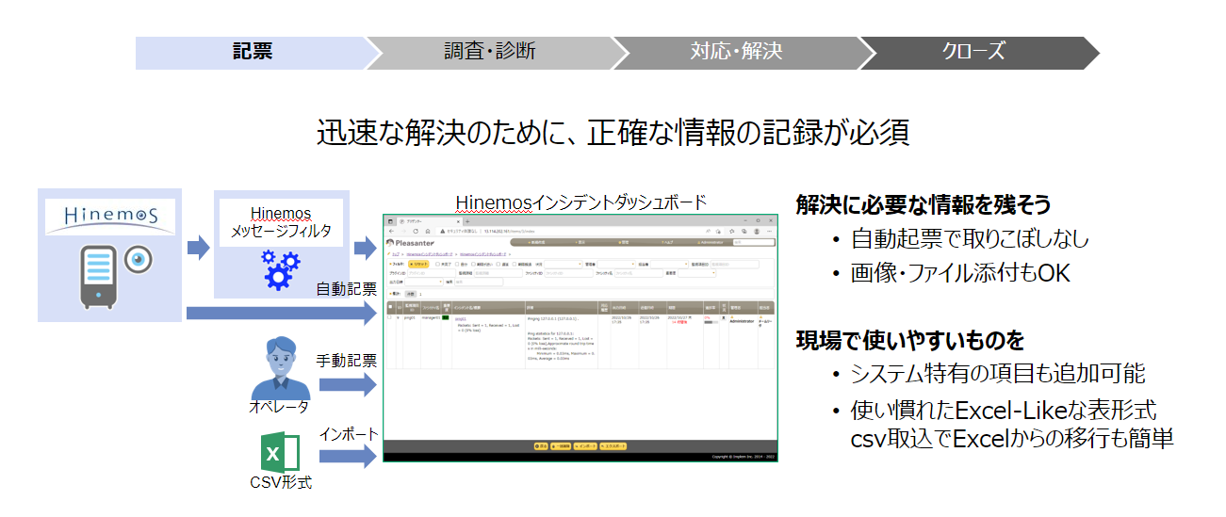Click the Pleasanter logo
The width and height of the screenshot is (1226, 517).
click(410, 242)
